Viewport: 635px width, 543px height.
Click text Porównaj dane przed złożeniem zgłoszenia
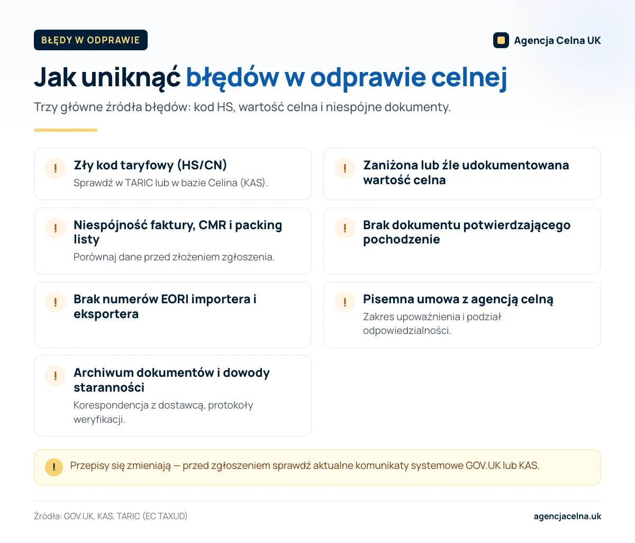click(174, 257)
